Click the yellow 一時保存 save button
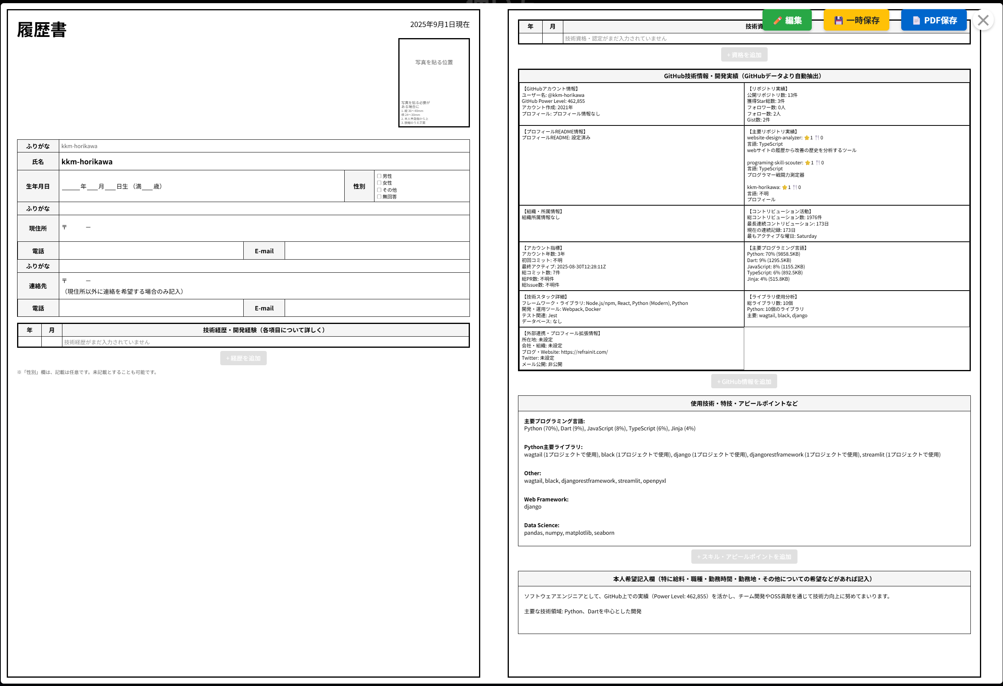This screenshot has height=686, width=1003. [x=856, y=20]
